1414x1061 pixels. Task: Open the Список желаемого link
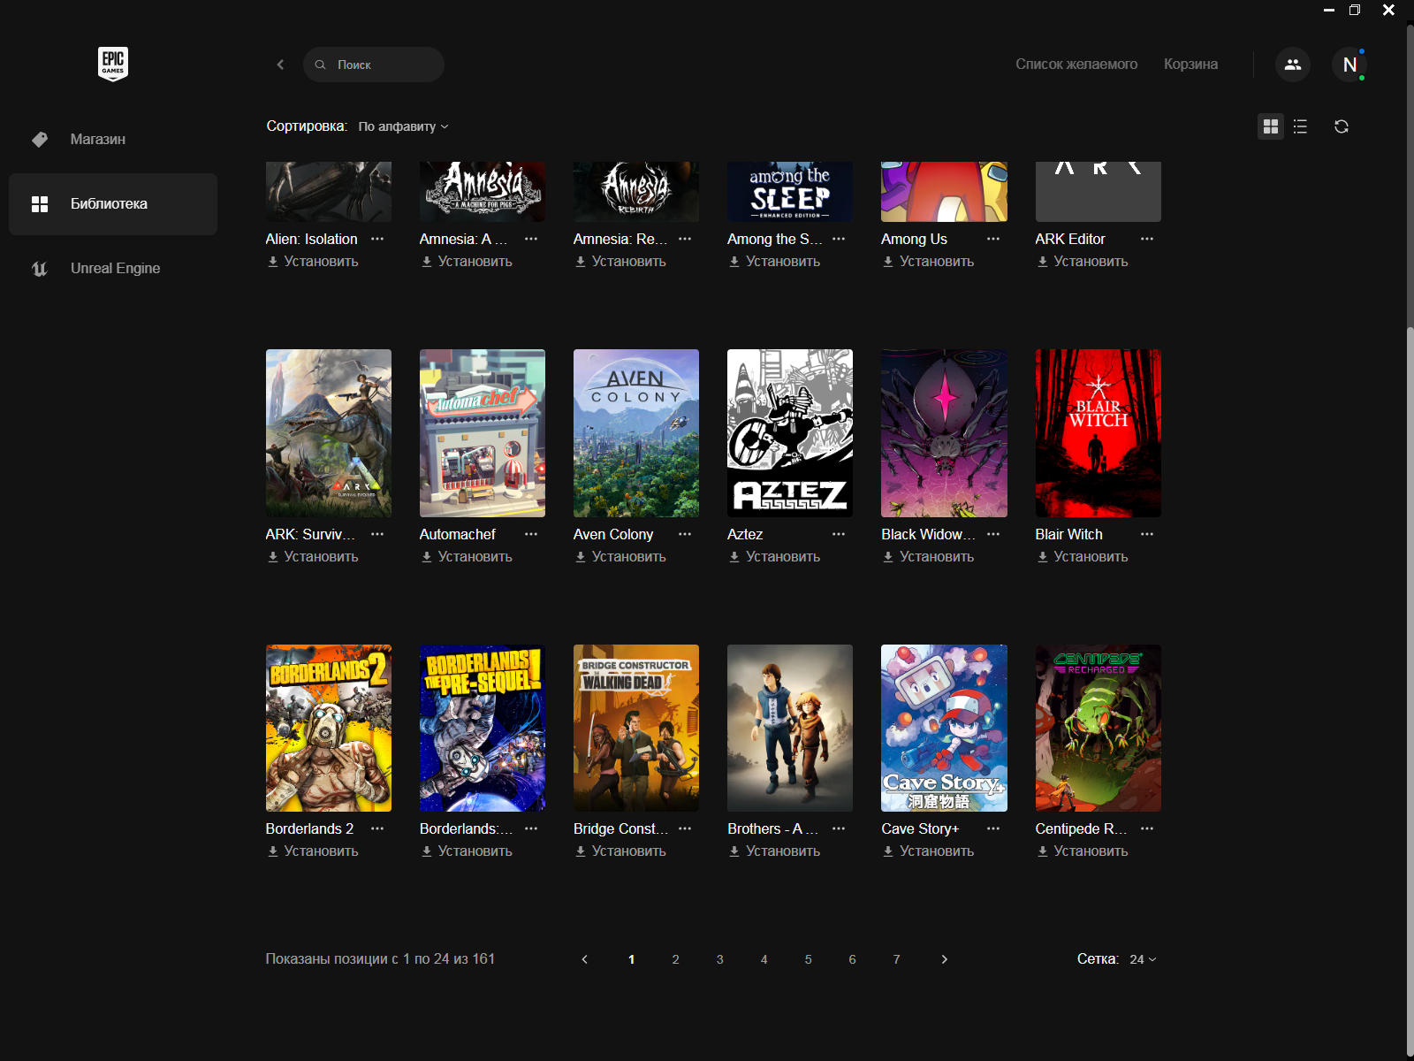1076,65
